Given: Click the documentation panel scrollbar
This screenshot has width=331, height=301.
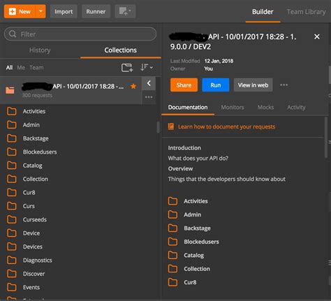Looking at the screenshot, I should pyautogui.click(x=325, y=138).
